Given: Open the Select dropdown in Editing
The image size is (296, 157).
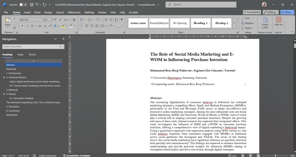Looking at the screenshot, I should pos(247,28).
